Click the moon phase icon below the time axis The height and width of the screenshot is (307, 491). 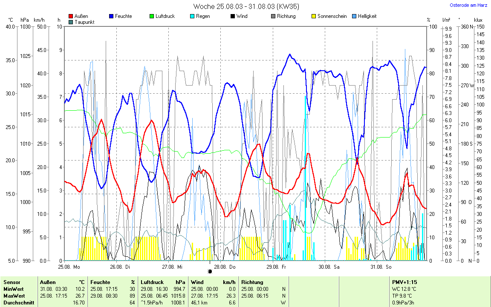[210, 271]
